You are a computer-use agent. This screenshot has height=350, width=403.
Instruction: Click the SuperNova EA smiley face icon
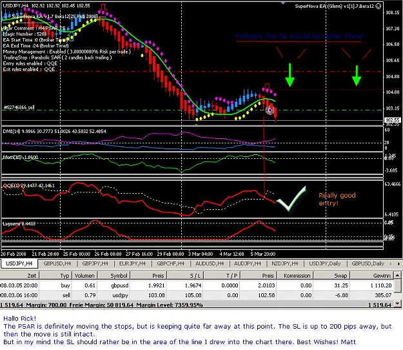tap(378, 6)
